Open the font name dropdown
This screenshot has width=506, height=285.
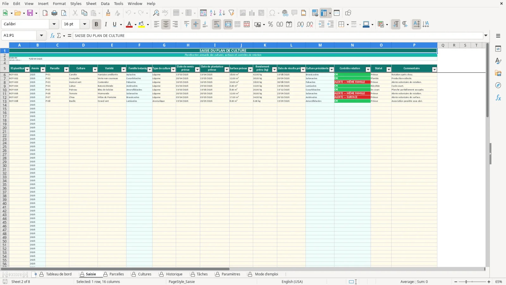point(54,24)
